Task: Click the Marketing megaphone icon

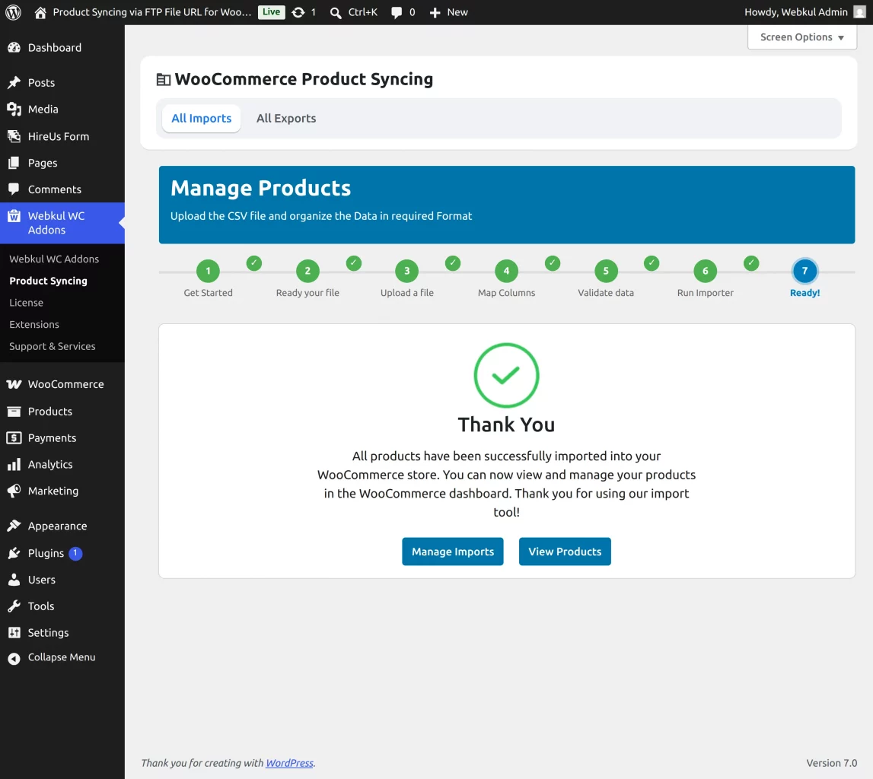Action: 14,491
